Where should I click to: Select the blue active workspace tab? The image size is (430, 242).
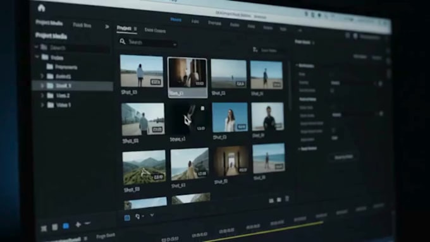pyautogui.click(x=176, y=20)
